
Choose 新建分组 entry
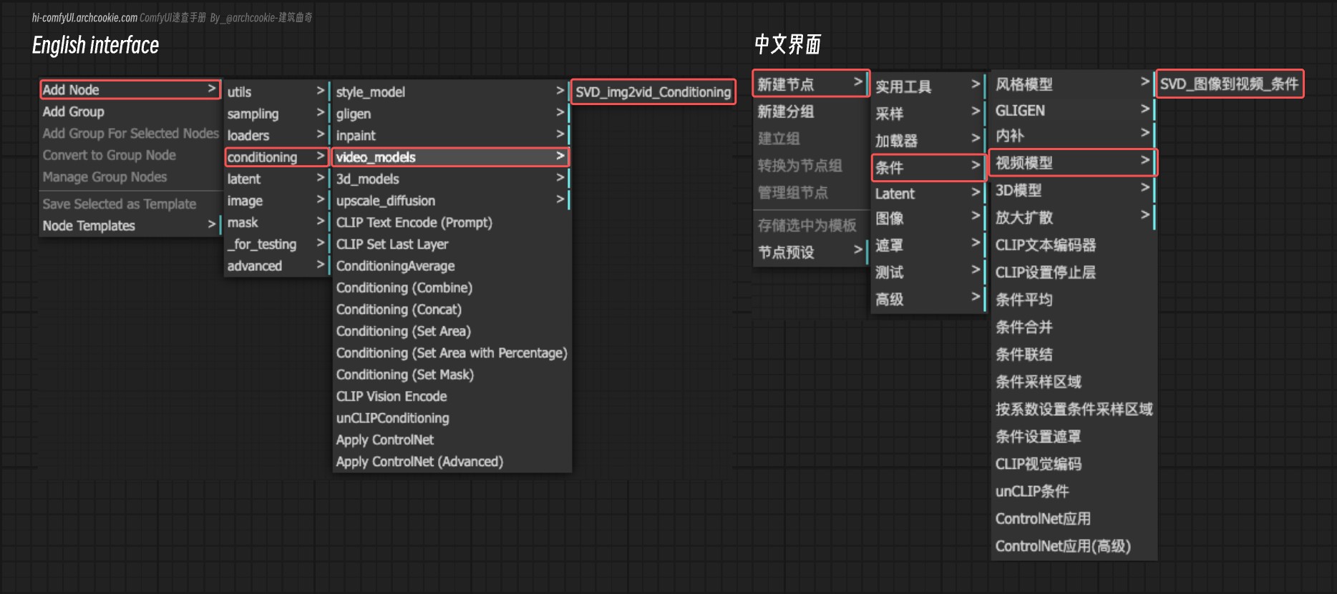coord(810,112)
